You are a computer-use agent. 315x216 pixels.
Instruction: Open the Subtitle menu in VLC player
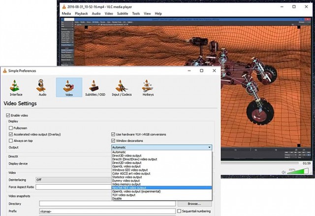(123, 14)
